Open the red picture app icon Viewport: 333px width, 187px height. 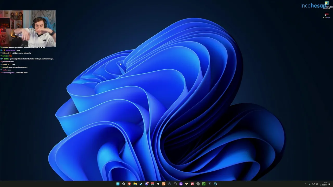coord(192,184)
